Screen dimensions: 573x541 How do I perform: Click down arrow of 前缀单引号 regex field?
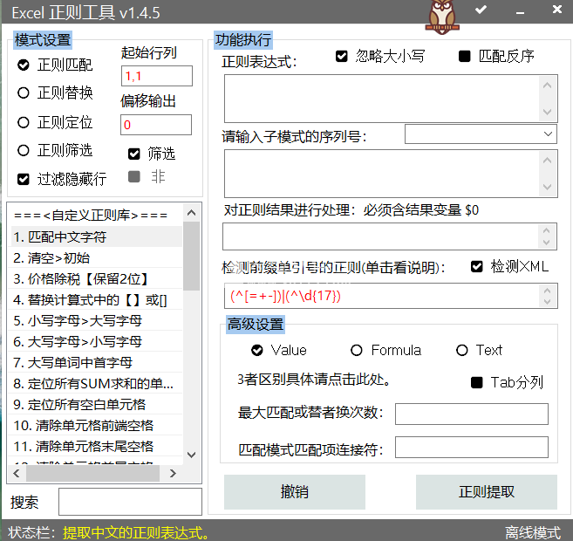pos(548,302)
